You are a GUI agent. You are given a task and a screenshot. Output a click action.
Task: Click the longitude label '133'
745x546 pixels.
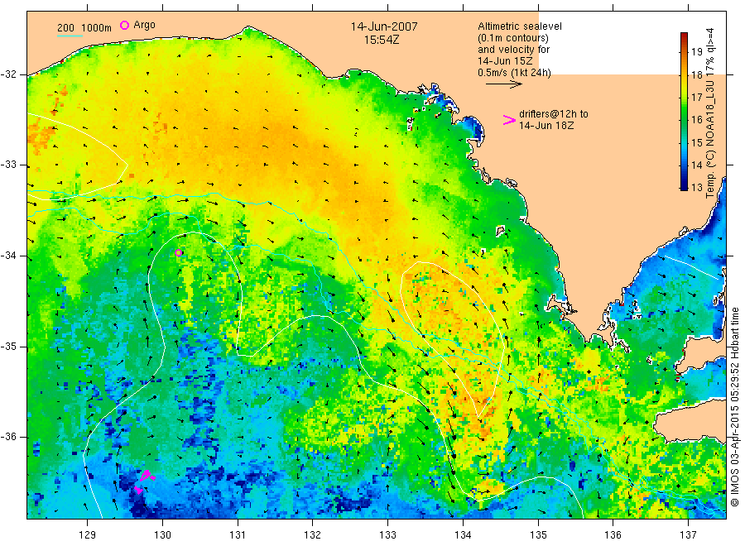[387, 534]
